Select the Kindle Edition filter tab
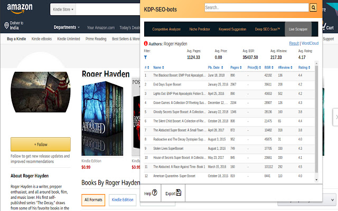338x211 pixels. (x=123, y=200)
